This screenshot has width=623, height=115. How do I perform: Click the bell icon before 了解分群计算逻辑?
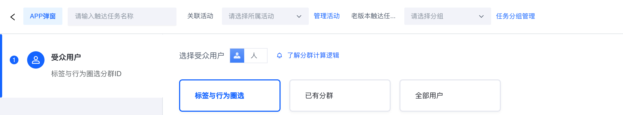(x=279, y=56)
